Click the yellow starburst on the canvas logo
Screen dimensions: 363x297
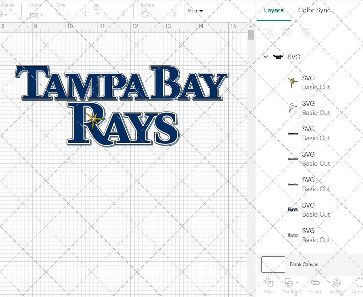coord(95,120)
